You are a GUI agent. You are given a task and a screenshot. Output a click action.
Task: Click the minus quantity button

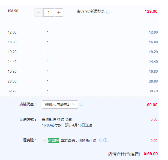39,12
